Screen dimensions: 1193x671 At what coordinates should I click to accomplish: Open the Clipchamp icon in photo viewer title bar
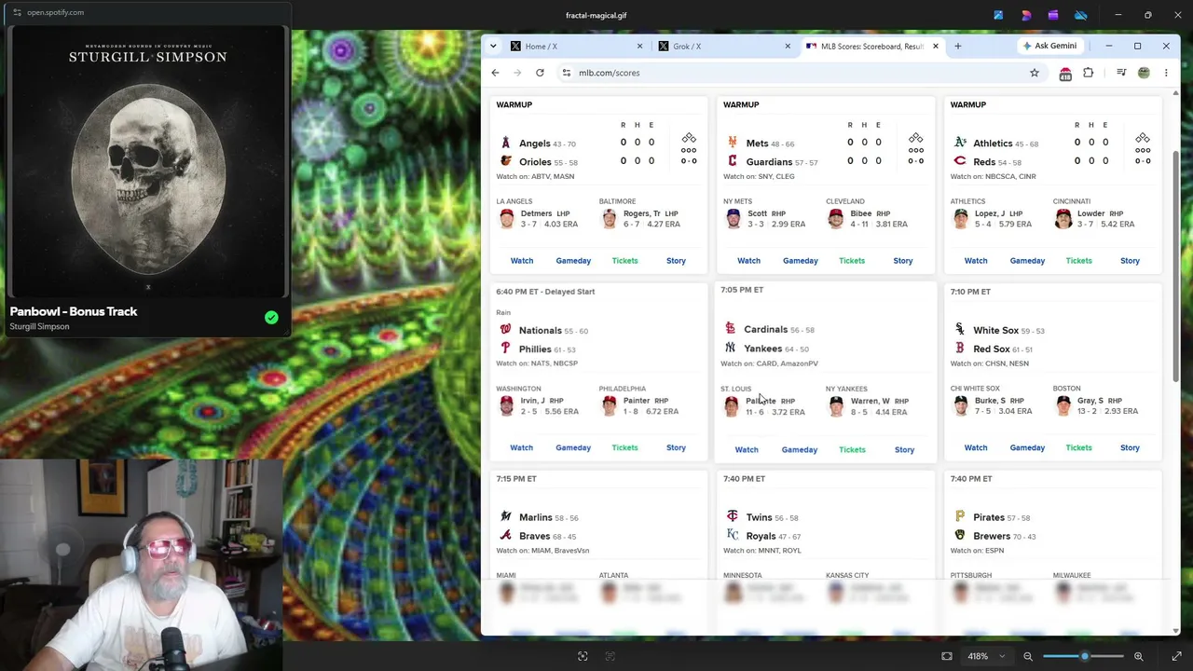click(x=1053, y=15)
